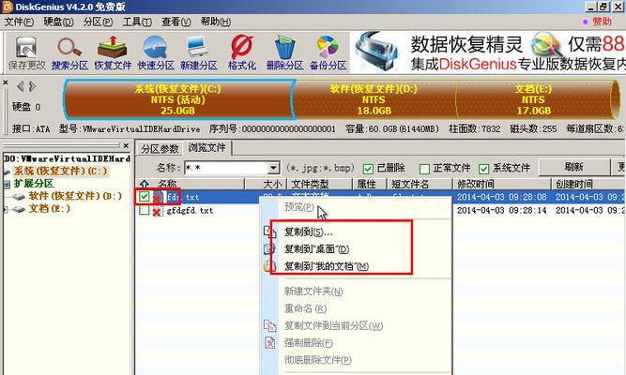Select the 删除分区 delete partition icon
This screenshot has width=626, height=375.
click(x=284, y=52)
